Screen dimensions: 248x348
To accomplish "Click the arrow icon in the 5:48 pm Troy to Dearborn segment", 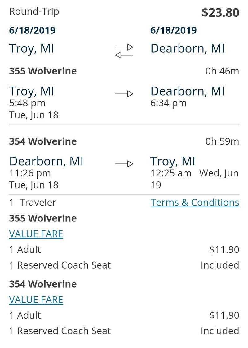I will [124, 94].
